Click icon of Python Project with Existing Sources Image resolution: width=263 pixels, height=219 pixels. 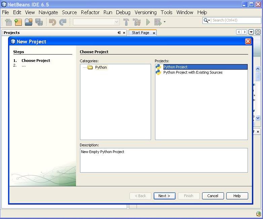158,72
